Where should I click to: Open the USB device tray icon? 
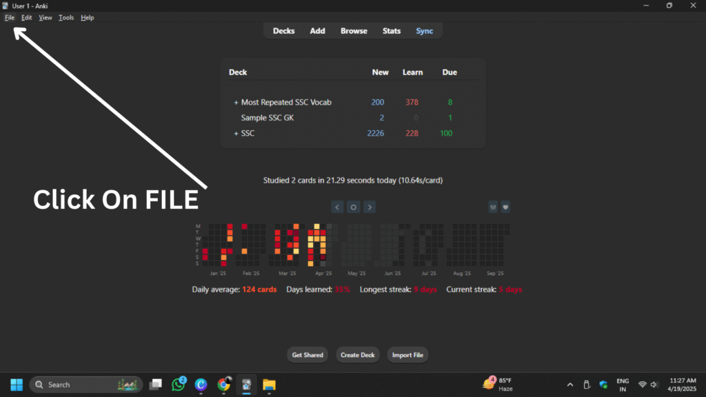[x=586, y=385]
